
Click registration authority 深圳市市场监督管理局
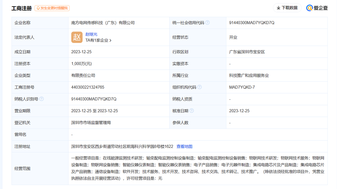(91, 123)
